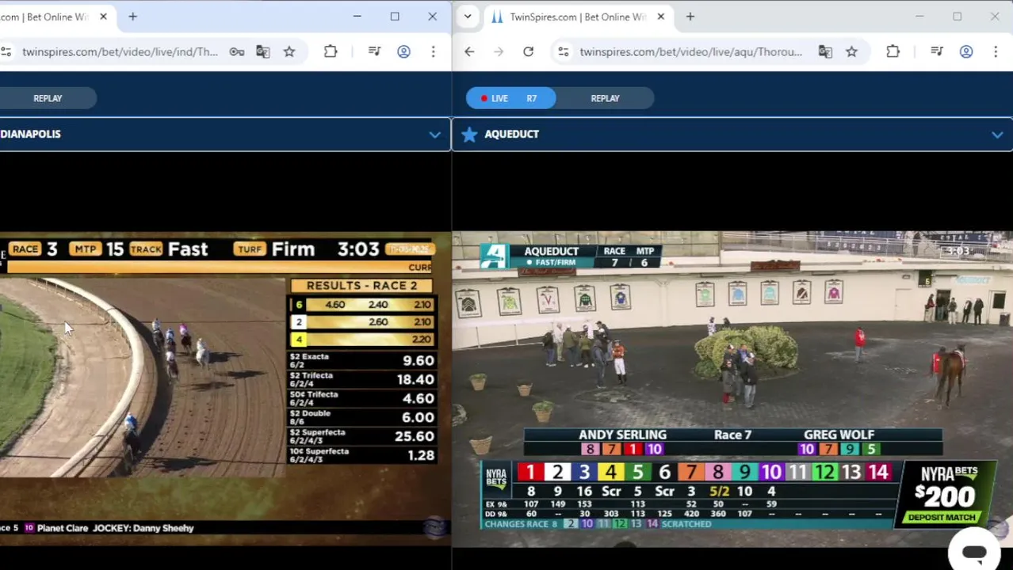Reload page in right browser window
Image resolution: width=1013 pixels, height=570 pixels.
[528, 52]
